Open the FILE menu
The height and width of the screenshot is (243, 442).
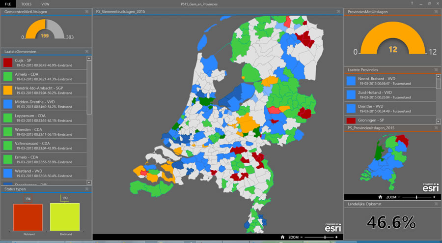[x=8, y=4]
